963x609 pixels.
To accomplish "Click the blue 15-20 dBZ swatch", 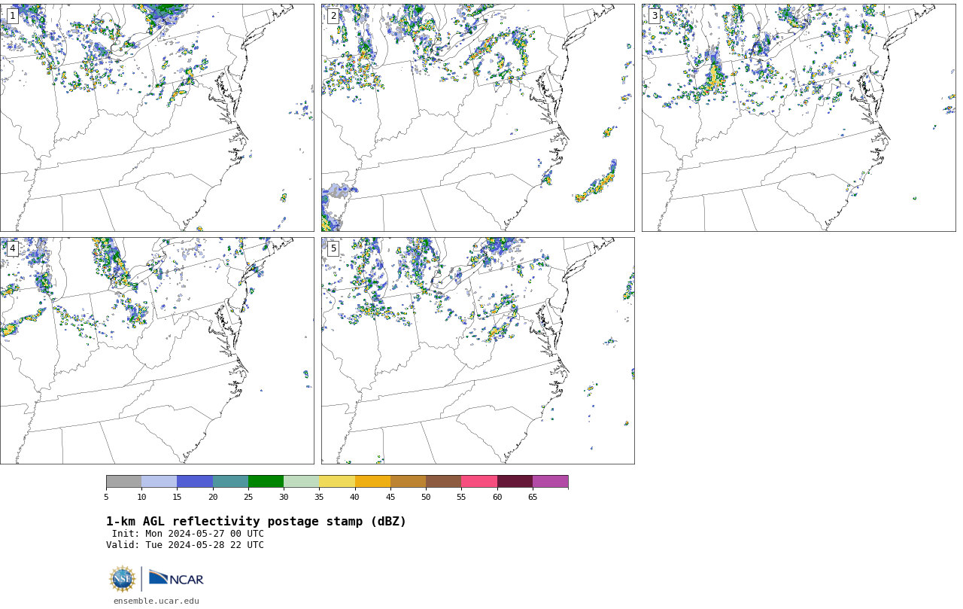I will (x=195, y=482).
